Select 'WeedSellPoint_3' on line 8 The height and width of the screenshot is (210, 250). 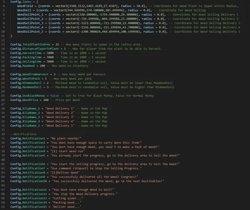coord(30,23)
